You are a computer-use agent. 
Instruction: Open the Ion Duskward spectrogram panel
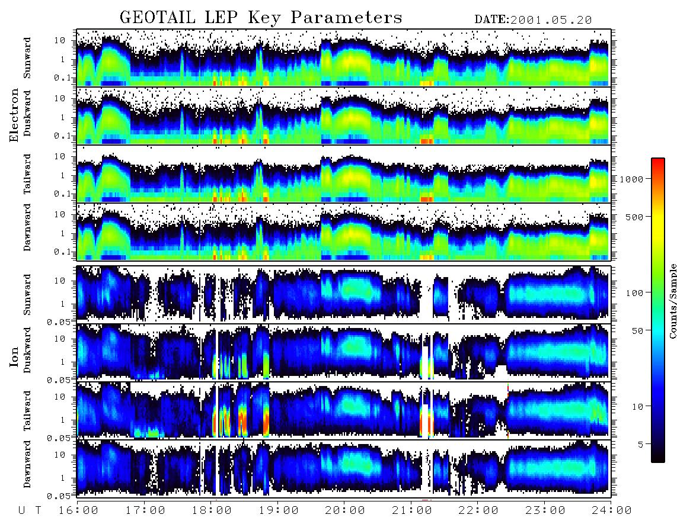344,352
